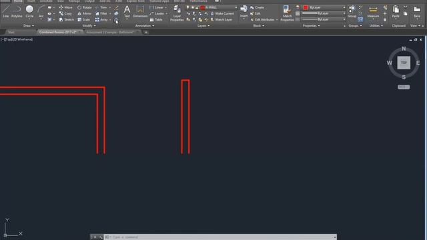Toggle lock icon of current layer

tap(197, 7)
